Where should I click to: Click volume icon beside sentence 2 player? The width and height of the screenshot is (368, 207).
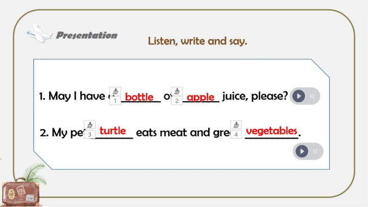[x=315, y=151]
